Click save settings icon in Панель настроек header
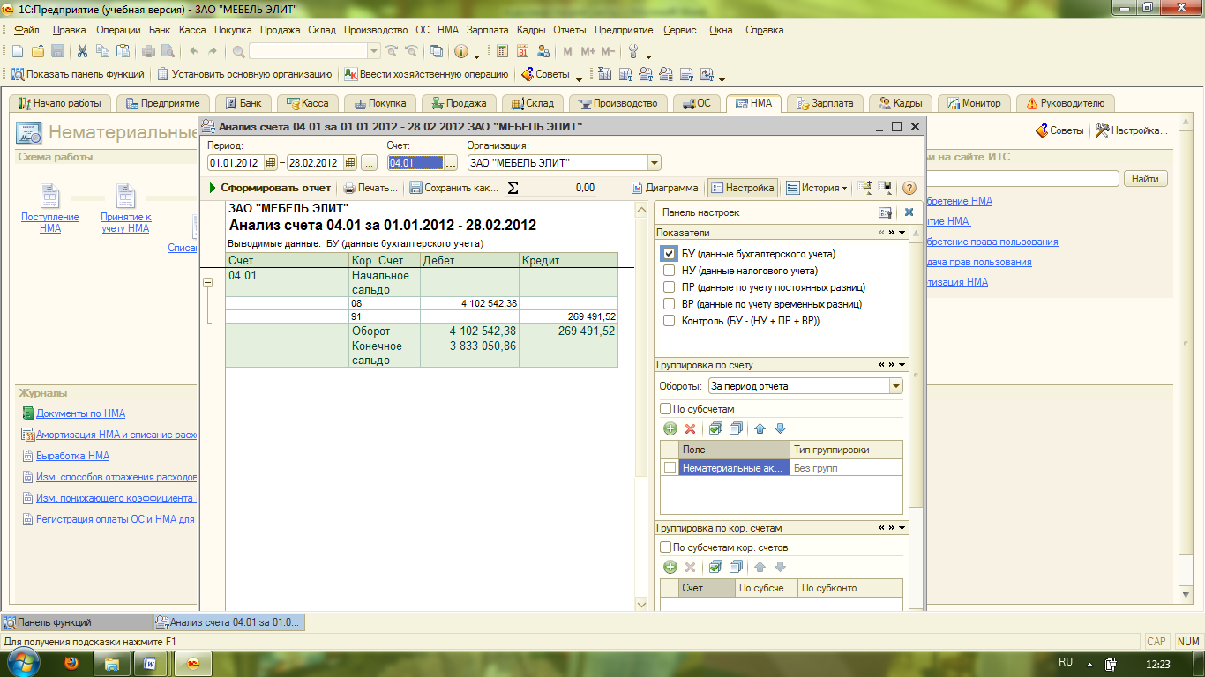Screen dimensions: 1205x677 (886, 212)
